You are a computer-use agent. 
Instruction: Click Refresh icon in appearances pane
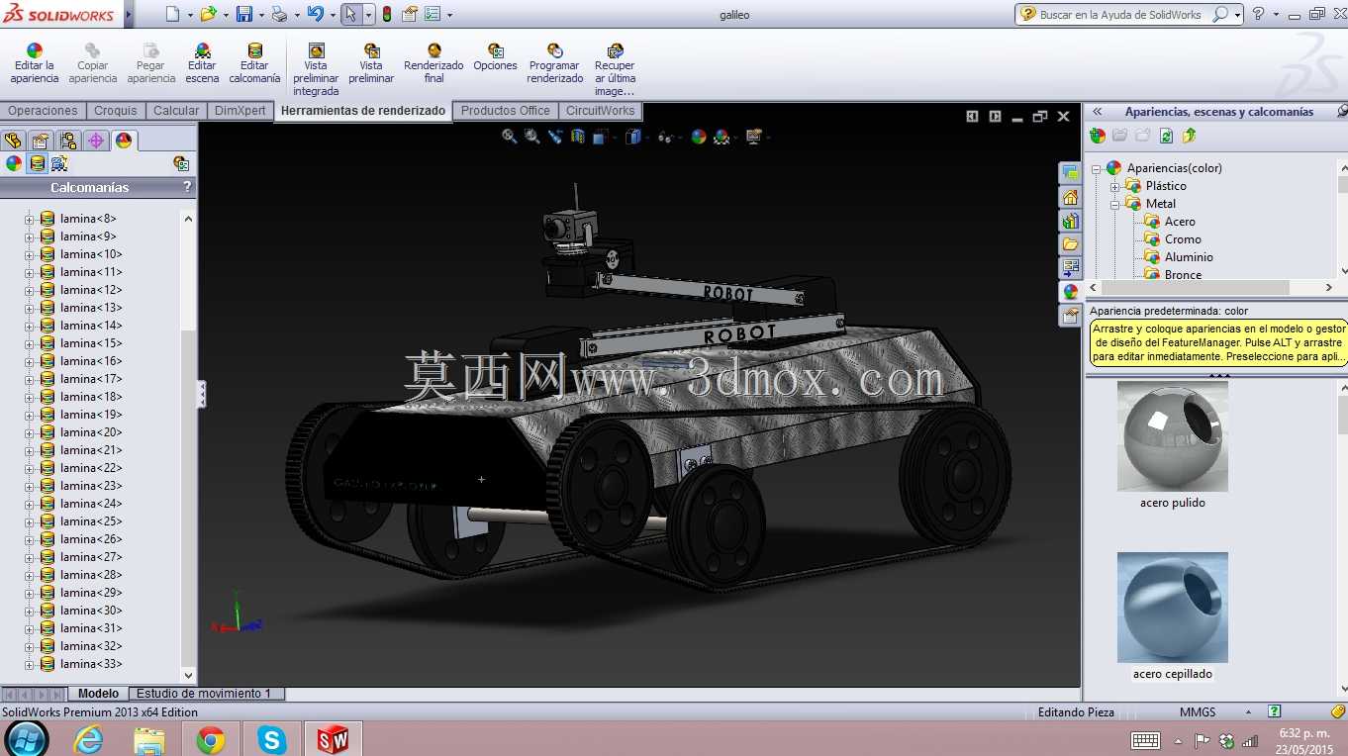[x=1166, y=136]
